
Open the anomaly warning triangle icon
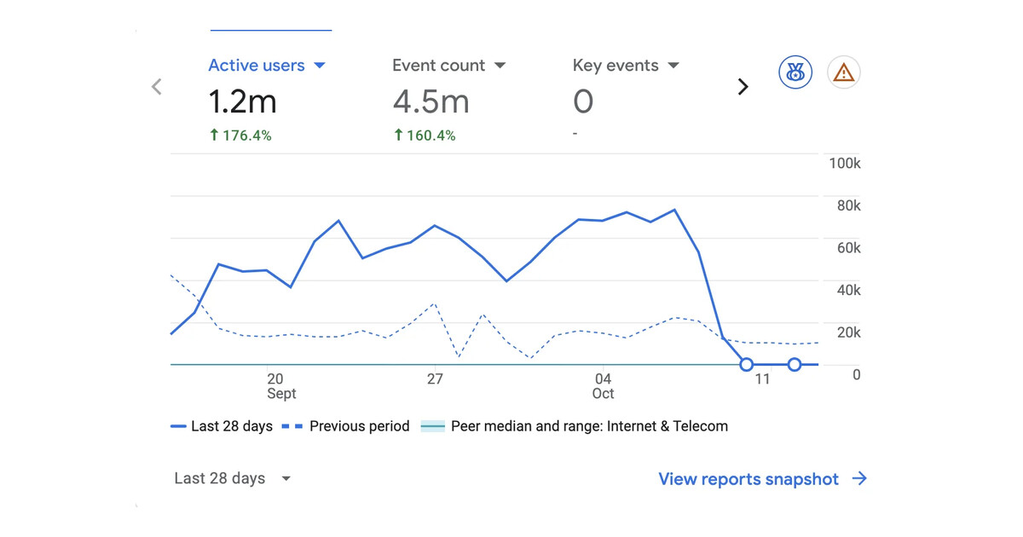(x=844, y=72)
